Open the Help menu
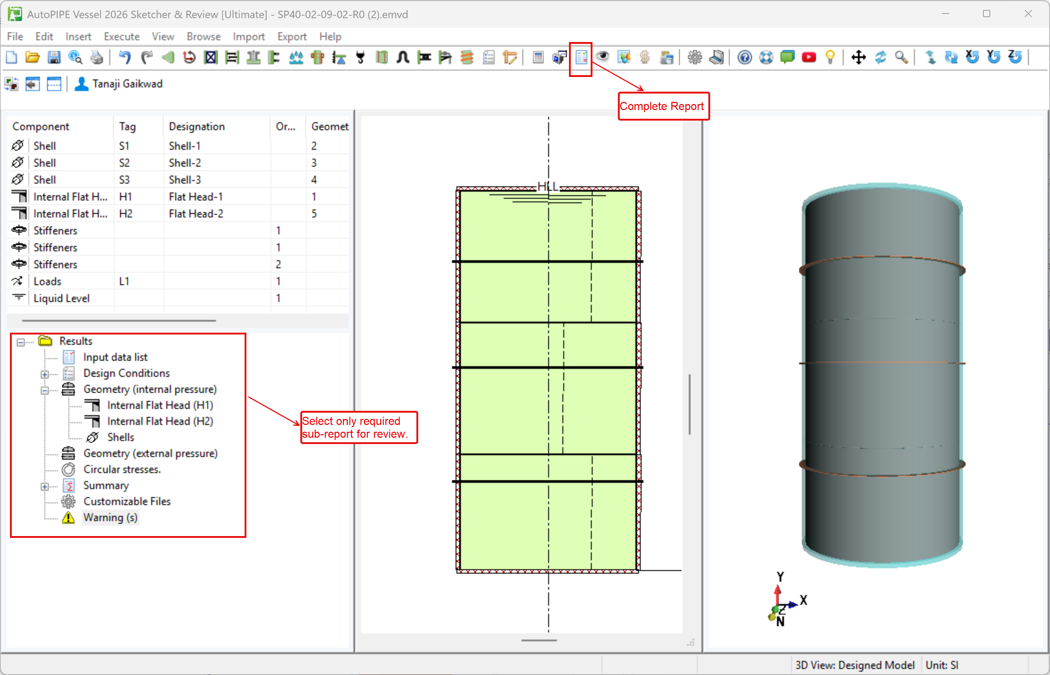1050x675 pixels. 330,36
